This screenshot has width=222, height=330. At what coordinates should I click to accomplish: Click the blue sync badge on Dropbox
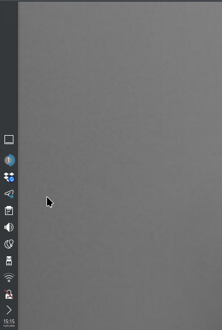pyautogui.click(x=12, y=179)
